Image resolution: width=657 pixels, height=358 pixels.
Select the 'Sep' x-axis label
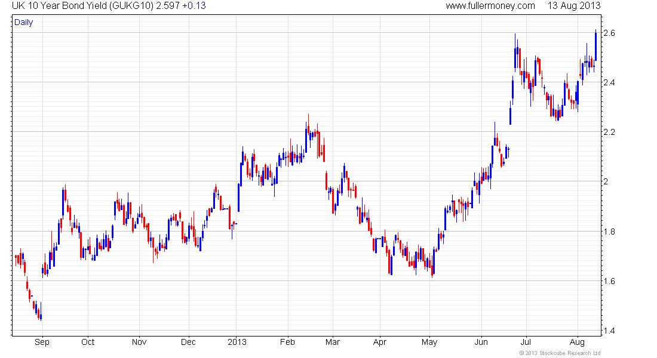[x=42, y=342]
